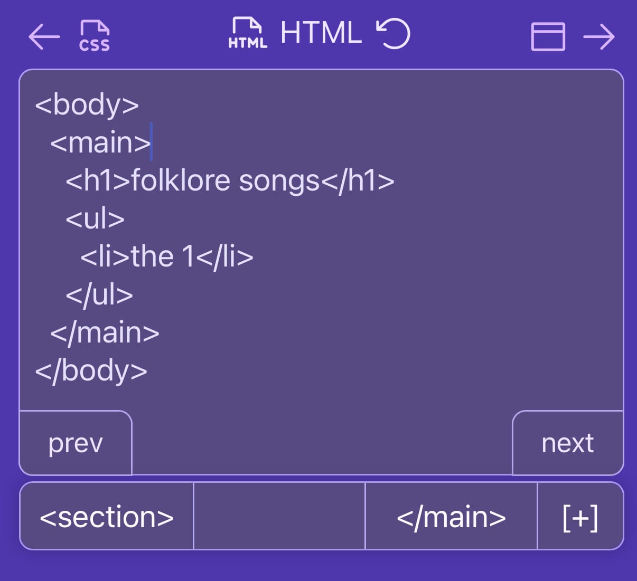
Task: Insert the </main> closing tag snippet
Action: coord(451,516)
